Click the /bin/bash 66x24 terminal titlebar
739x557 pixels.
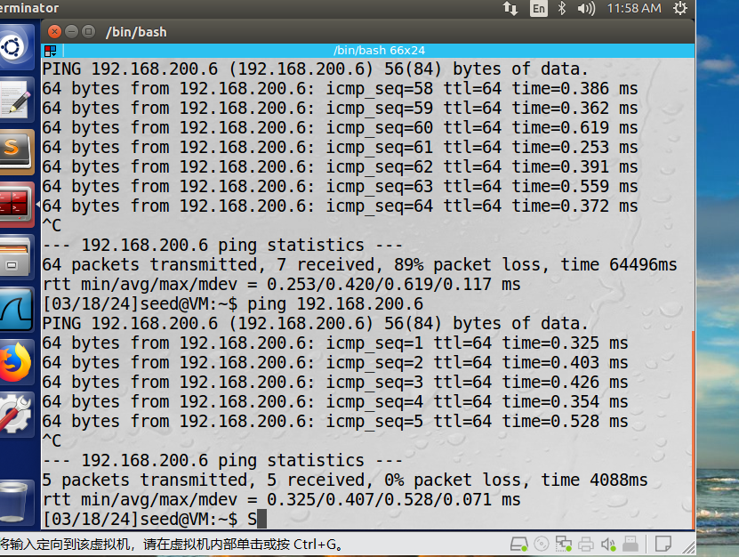point(379,51)
